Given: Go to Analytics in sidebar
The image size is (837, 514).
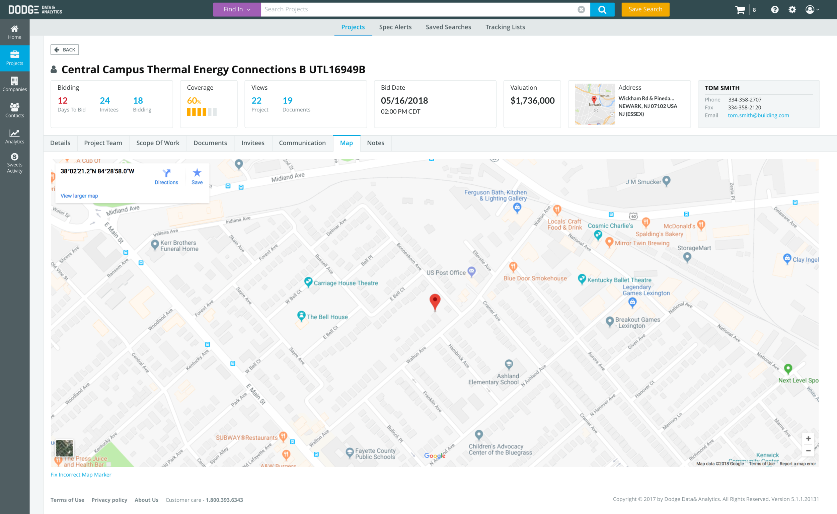Looking at the screenshot, I should click(15, 136).
